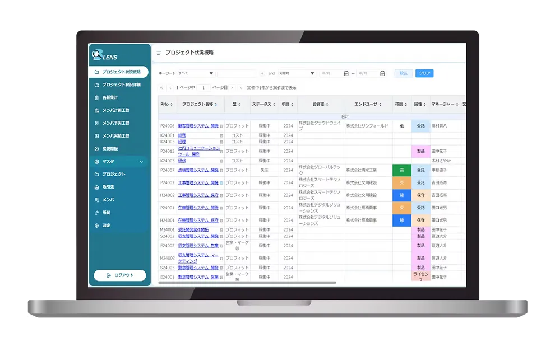Open プロジェクト状況概略 in the sidebar
Viewport: 555px width, 347px height.
click(x=119, y=72)
